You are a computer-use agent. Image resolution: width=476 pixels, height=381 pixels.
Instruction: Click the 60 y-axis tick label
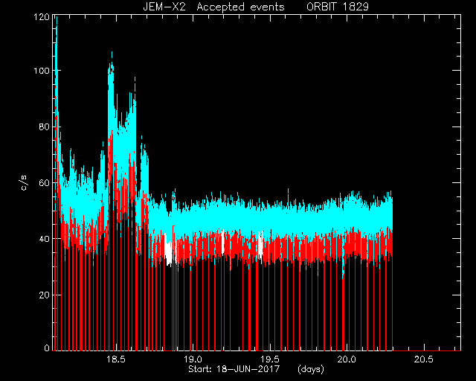click(44, 182)
